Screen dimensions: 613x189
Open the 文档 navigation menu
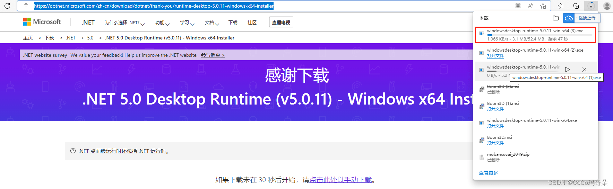click(x=211, y=23)
